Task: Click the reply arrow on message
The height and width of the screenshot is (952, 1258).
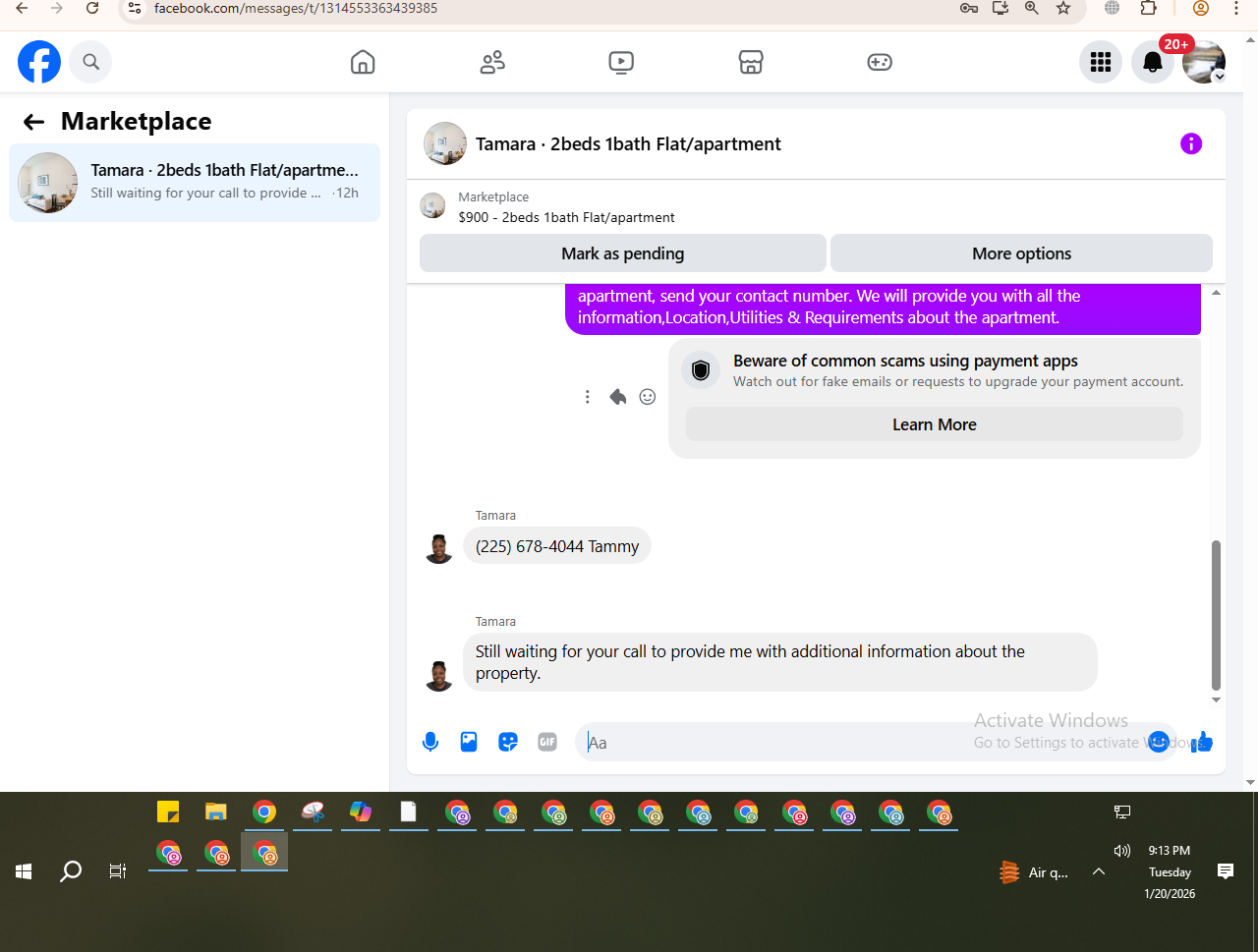Action: click(x=617, y=397)
